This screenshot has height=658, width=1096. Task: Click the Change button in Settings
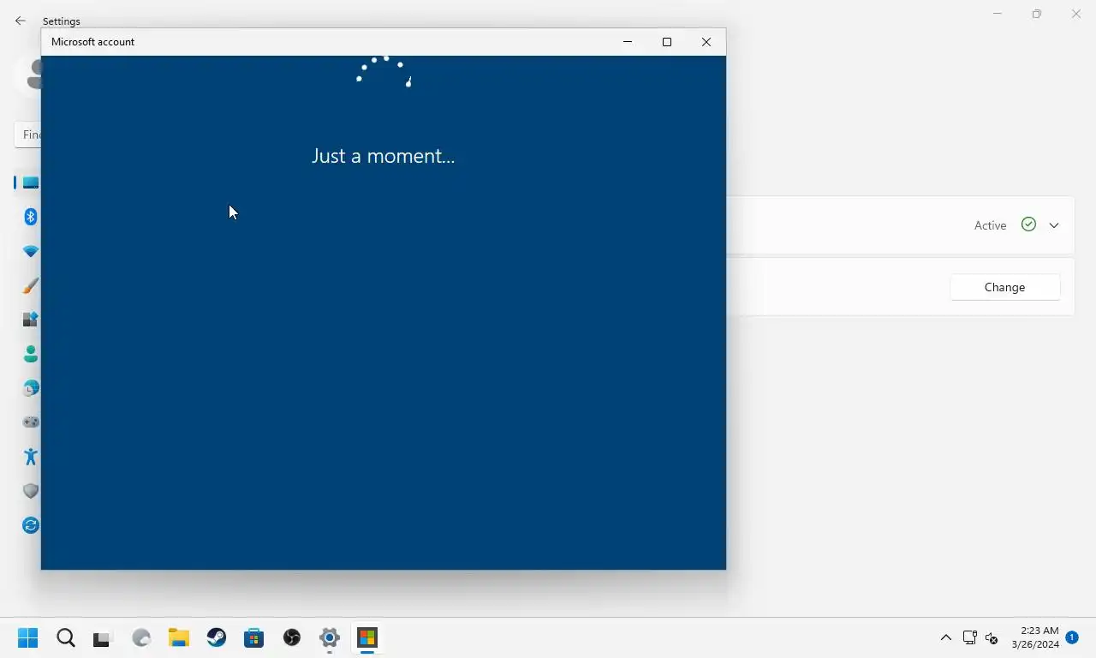[1004, 287]
